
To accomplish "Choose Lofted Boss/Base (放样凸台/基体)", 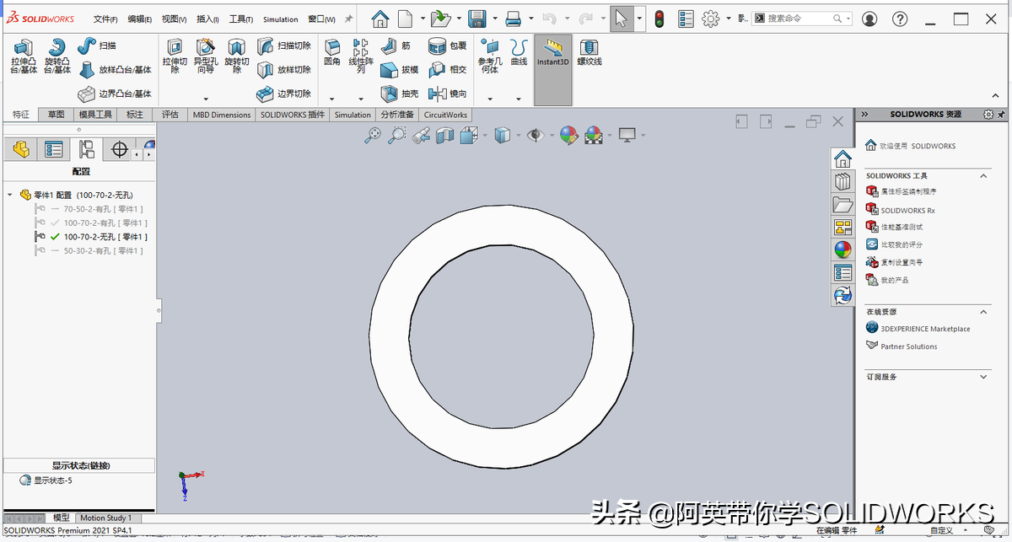I will tap(115, 70).
